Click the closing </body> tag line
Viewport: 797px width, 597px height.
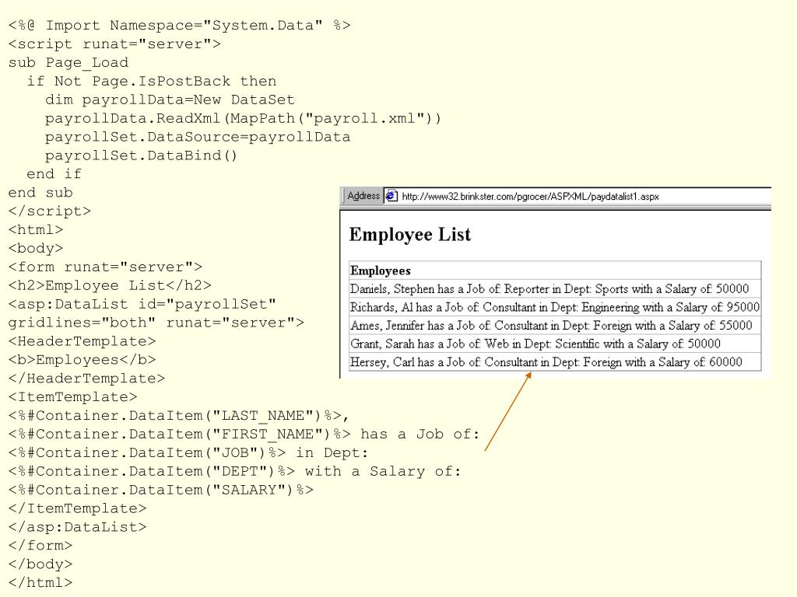pyautogui.click(x=40, y=564)
